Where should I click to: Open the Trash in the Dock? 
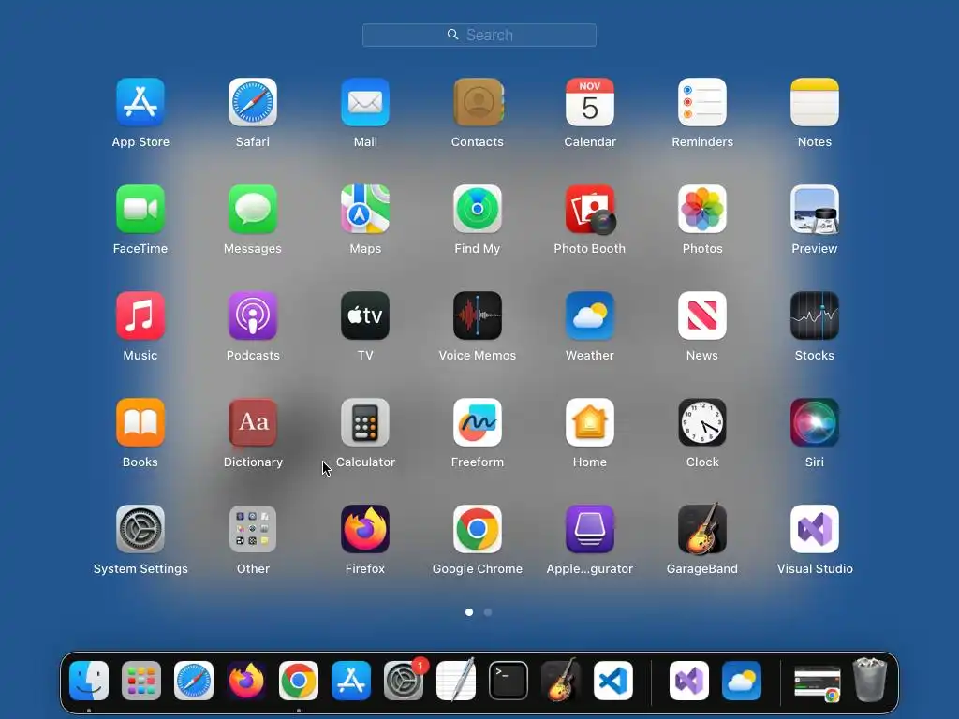click(870, 680)
